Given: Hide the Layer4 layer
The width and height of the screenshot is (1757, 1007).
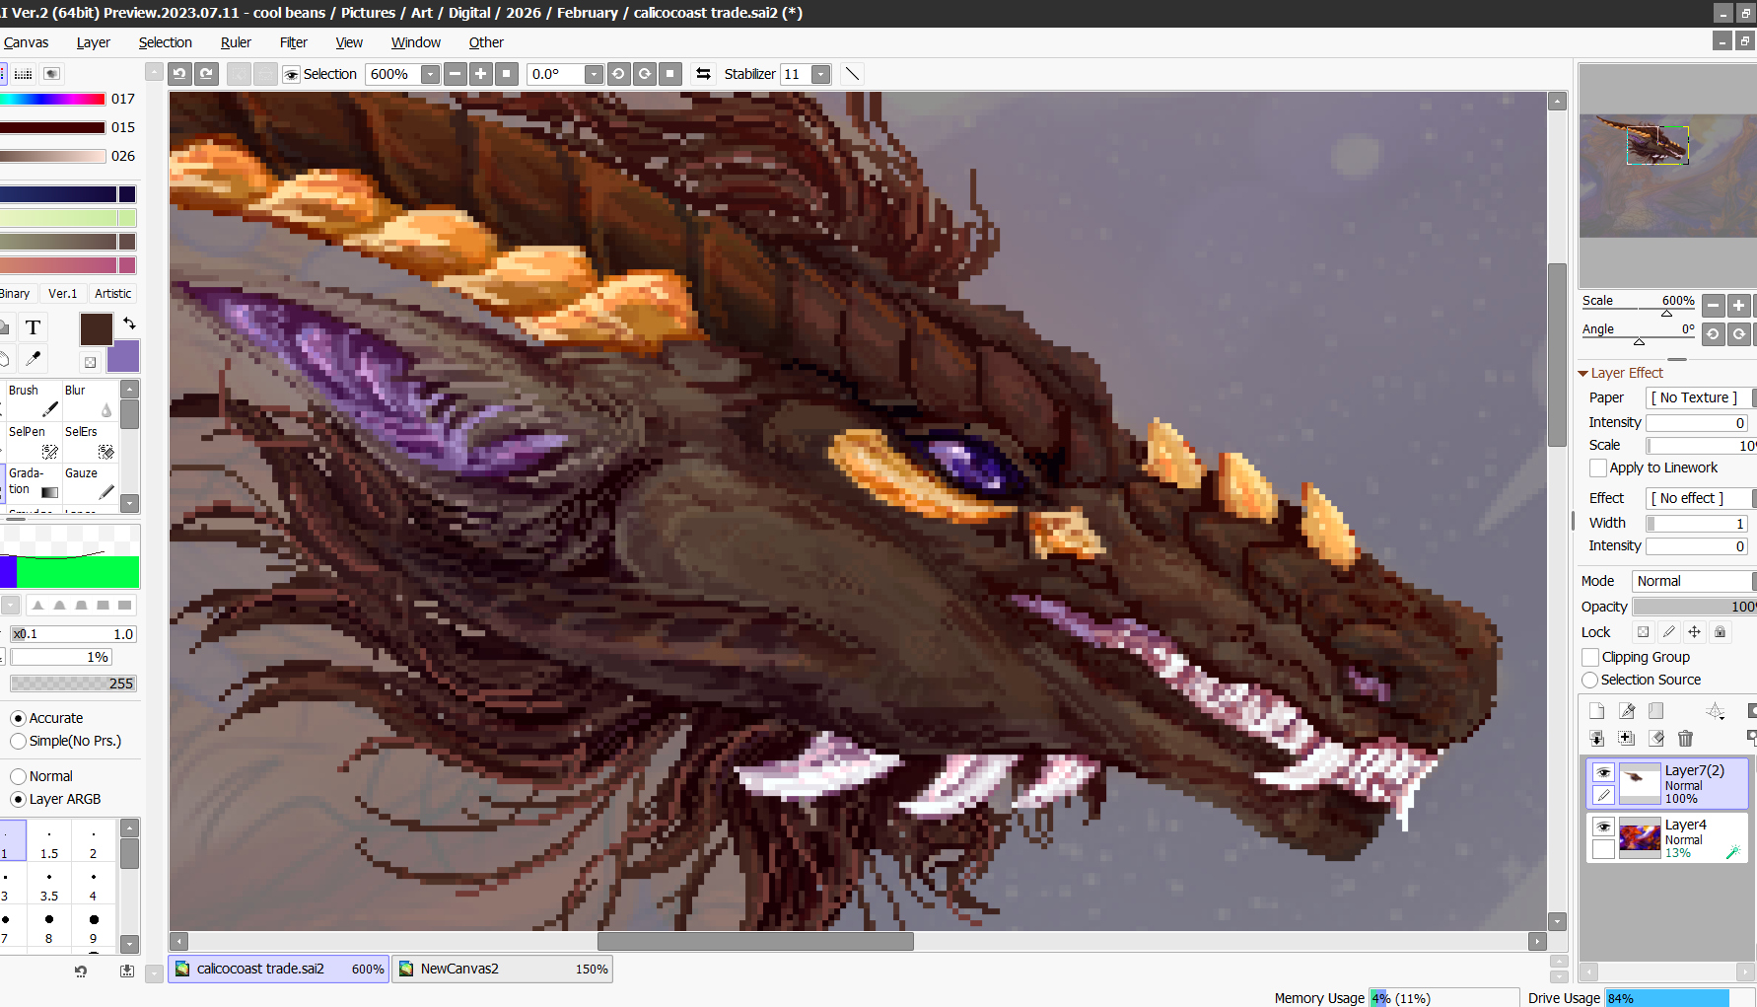Looking at the screenshot, I should click(x=1603, y=827).
